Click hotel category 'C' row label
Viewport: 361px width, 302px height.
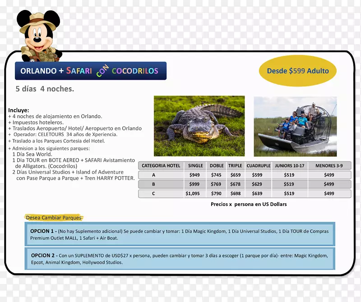[x=153, y=194]
